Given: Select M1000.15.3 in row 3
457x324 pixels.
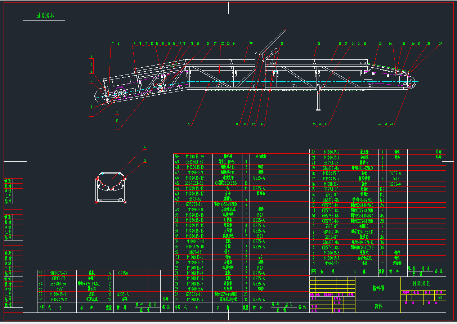Looking at the screenshot, I should click(x=332, y=253).
